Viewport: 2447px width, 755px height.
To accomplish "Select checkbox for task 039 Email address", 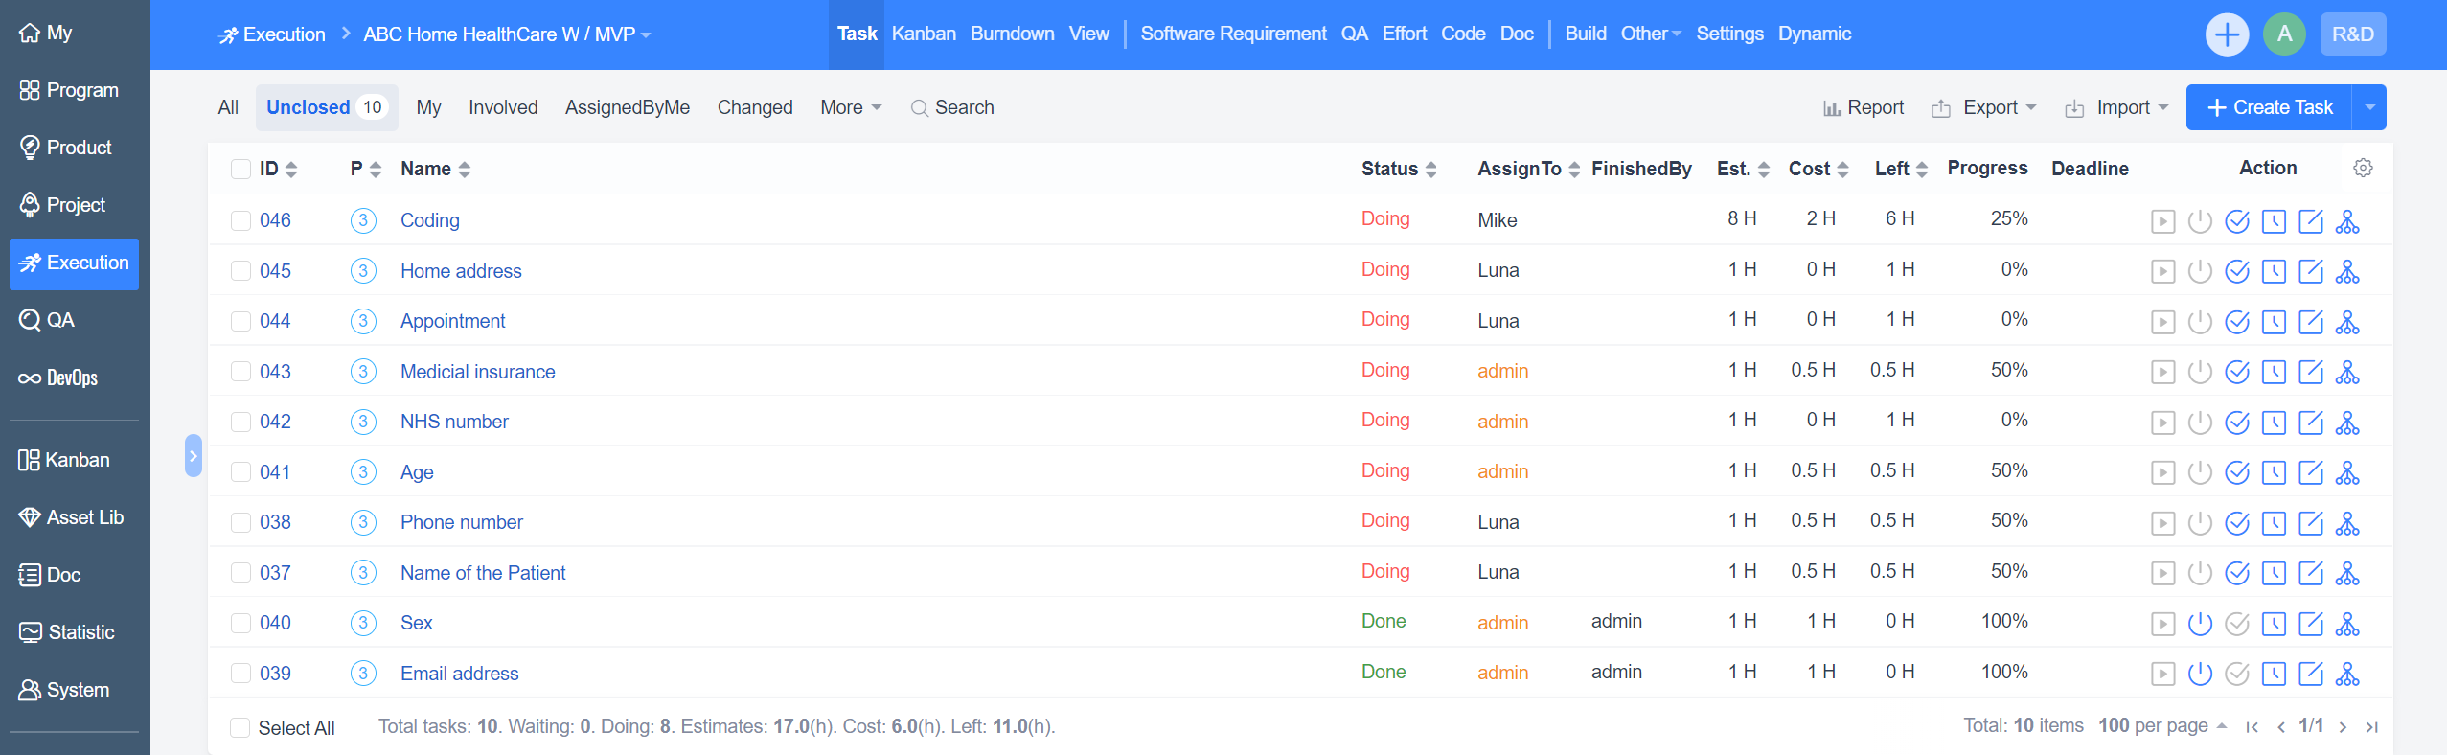I will coord(240,674).
